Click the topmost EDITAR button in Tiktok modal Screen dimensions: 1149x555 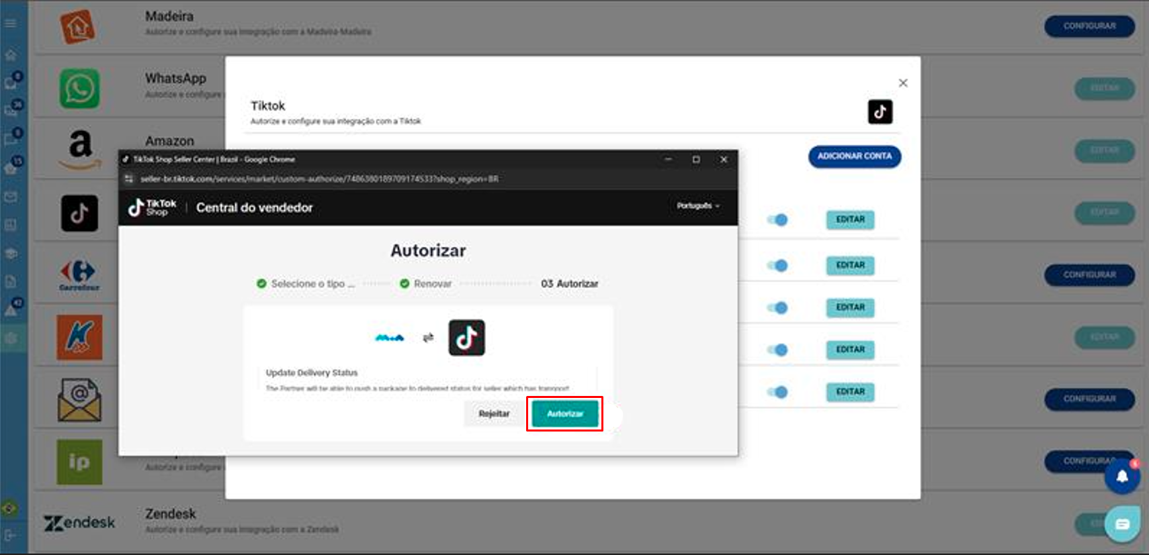click(x=851, y=219)
